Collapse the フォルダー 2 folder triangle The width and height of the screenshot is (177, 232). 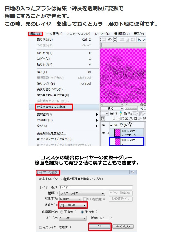point(111,125)
